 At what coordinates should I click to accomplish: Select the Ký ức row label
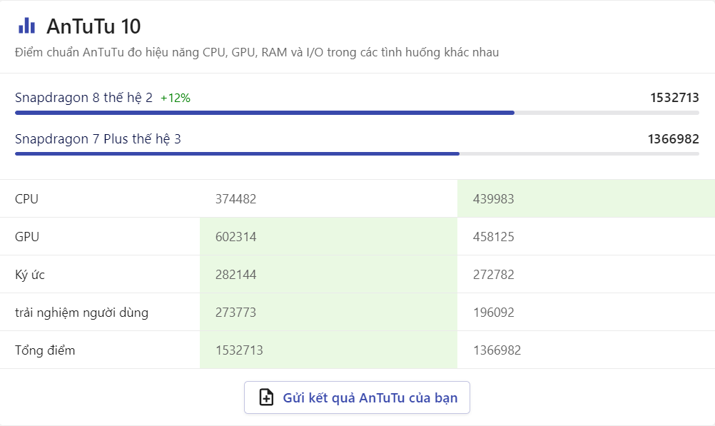[30, 275]
